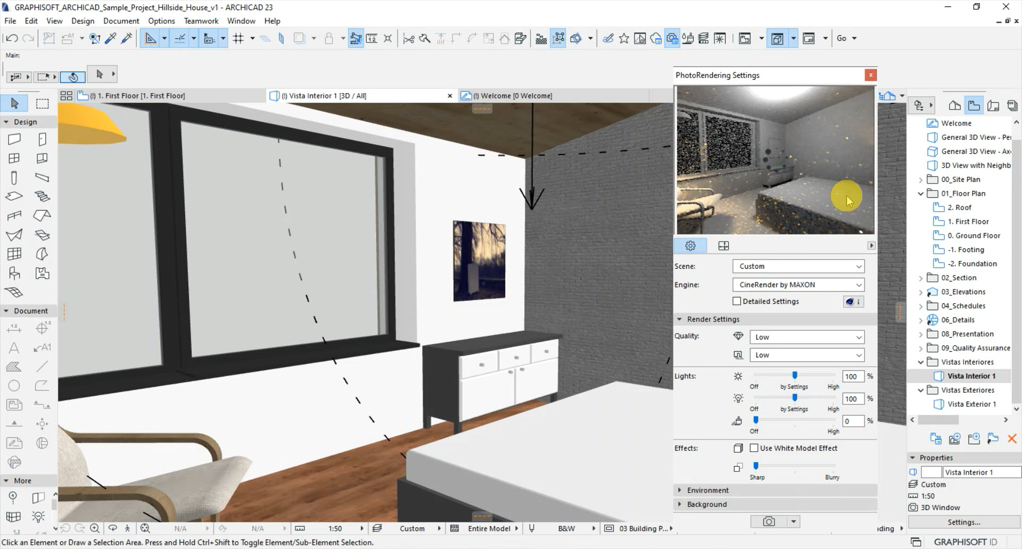Delete view with red X icon
The height and width of the screenshot is (549, 1022).
(x=1012, y=438)
